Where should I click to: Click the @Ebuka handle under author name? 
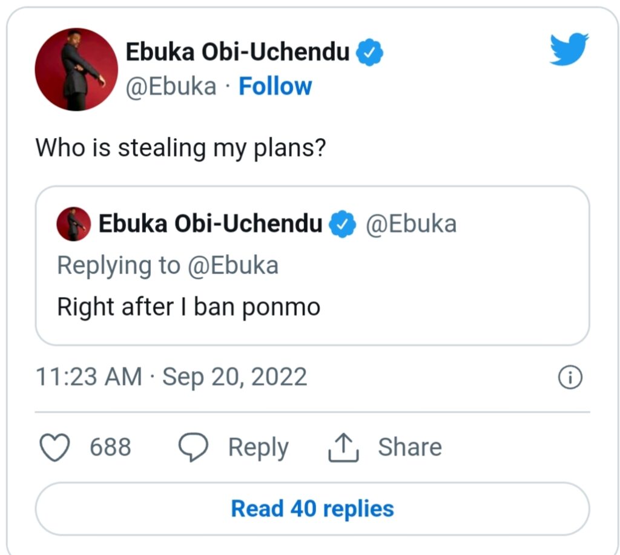171,87
